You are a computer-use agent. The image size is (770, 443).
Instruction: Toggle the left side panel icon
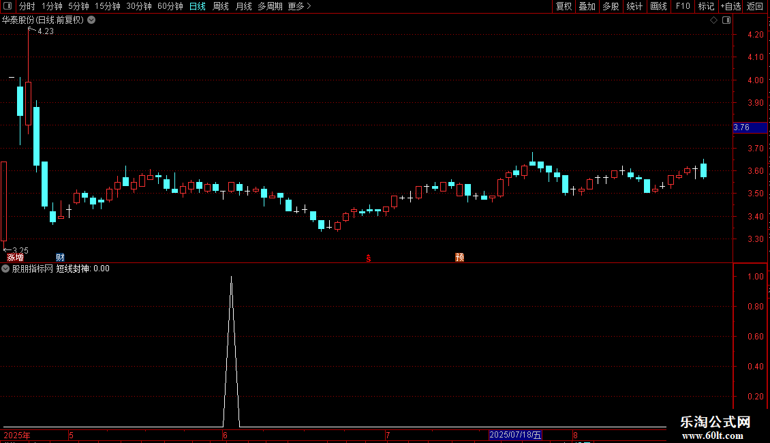[x=7, y=6]
